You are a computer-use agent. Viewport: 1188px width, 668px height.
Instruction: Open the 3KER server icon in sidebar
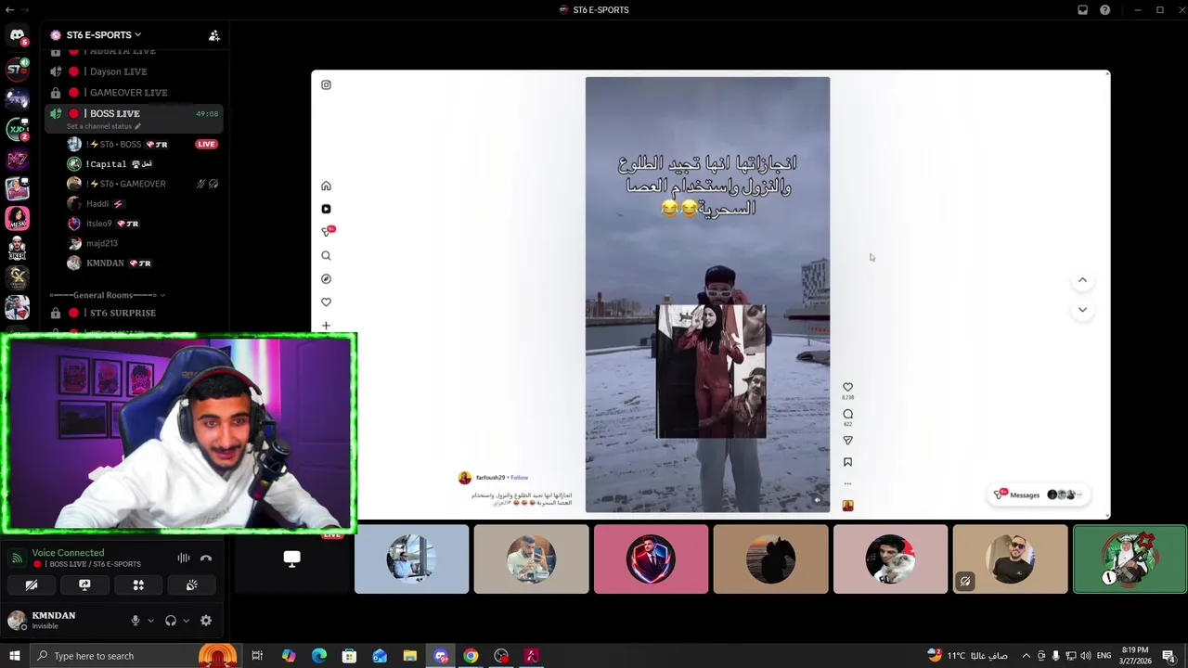[17, 248]
